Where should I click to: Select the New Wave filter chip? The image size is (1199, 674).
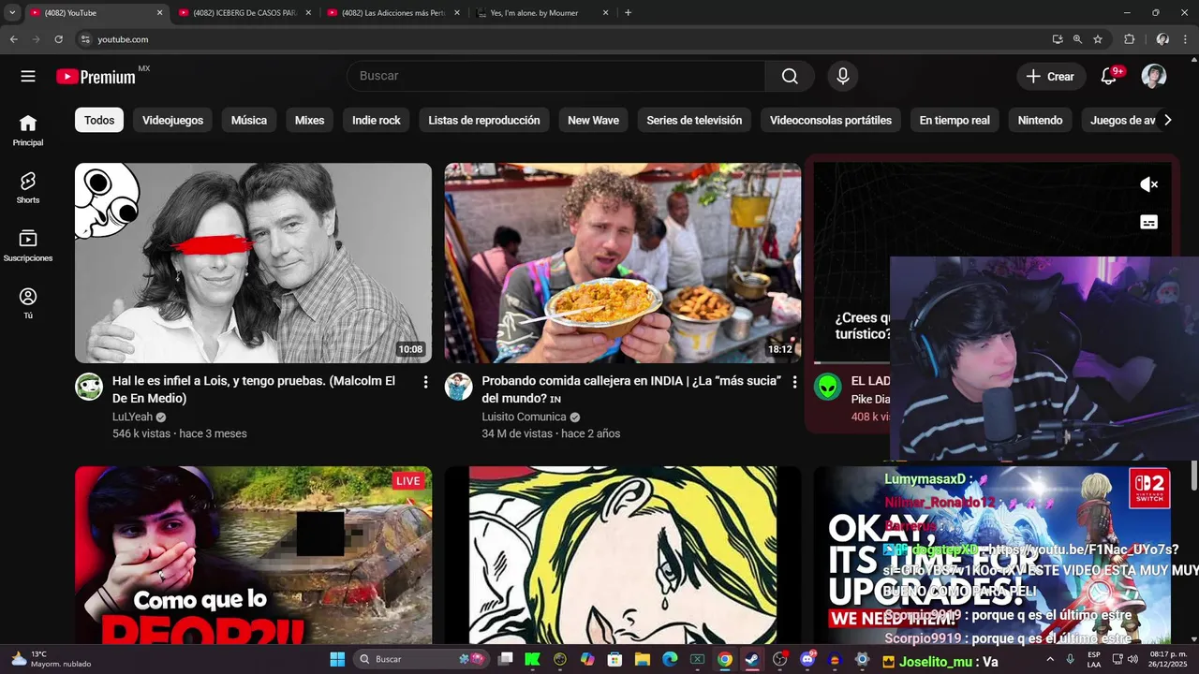[593, 120]
